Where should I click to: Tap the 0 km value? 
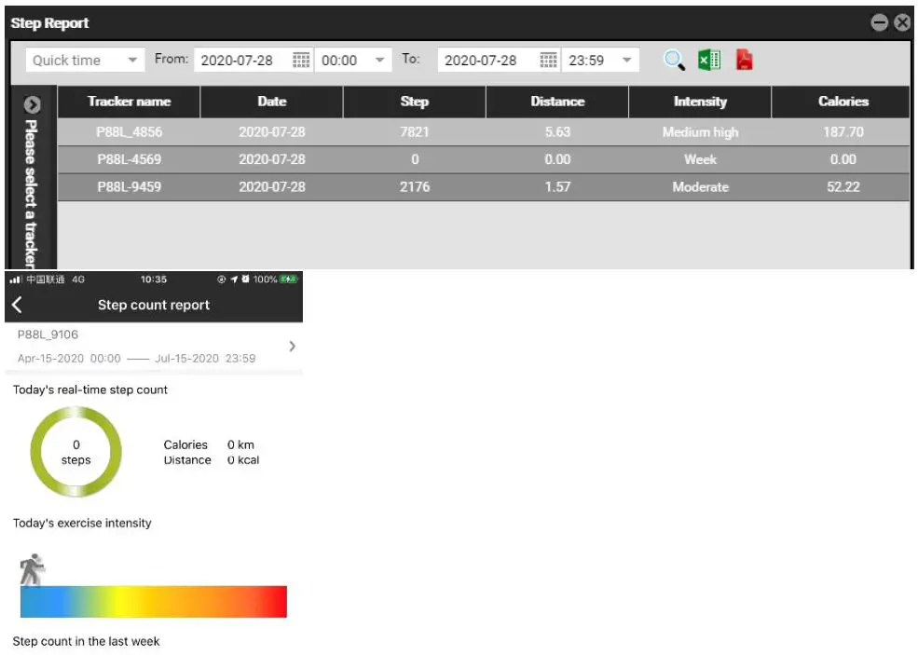pos(240,444)
